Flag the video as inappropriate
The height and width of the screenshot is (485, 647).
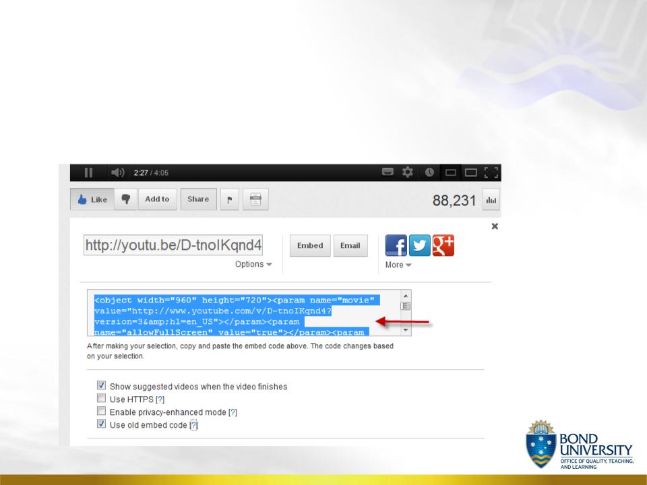229,199
